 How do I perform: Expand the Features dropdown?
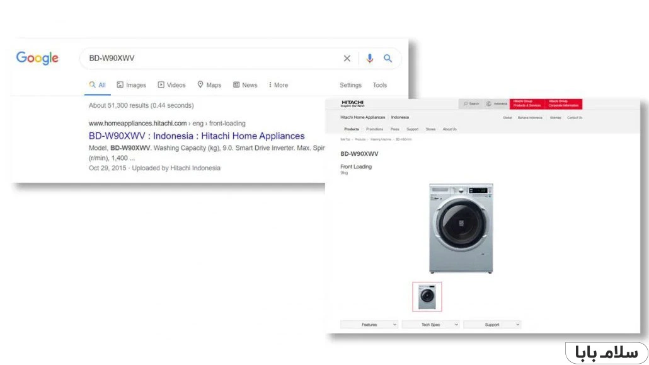[369, 324]
